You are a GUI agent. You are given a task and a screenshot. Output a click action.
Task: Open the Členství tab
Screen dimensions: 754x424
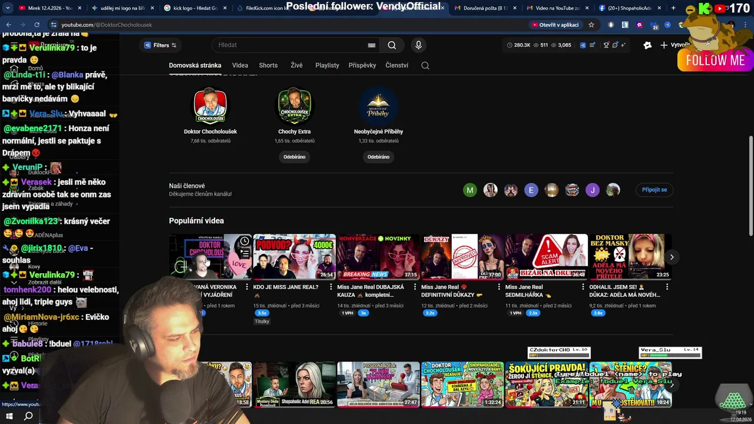[x=396, y=65]
